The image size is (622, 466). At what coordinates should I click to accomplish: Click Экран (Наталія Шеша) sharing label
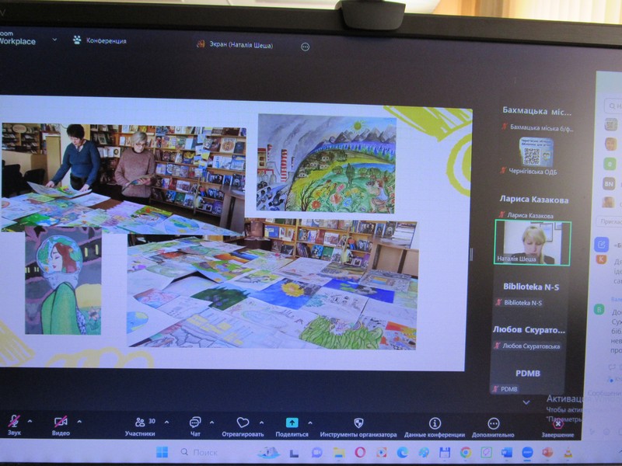point(241,45)
